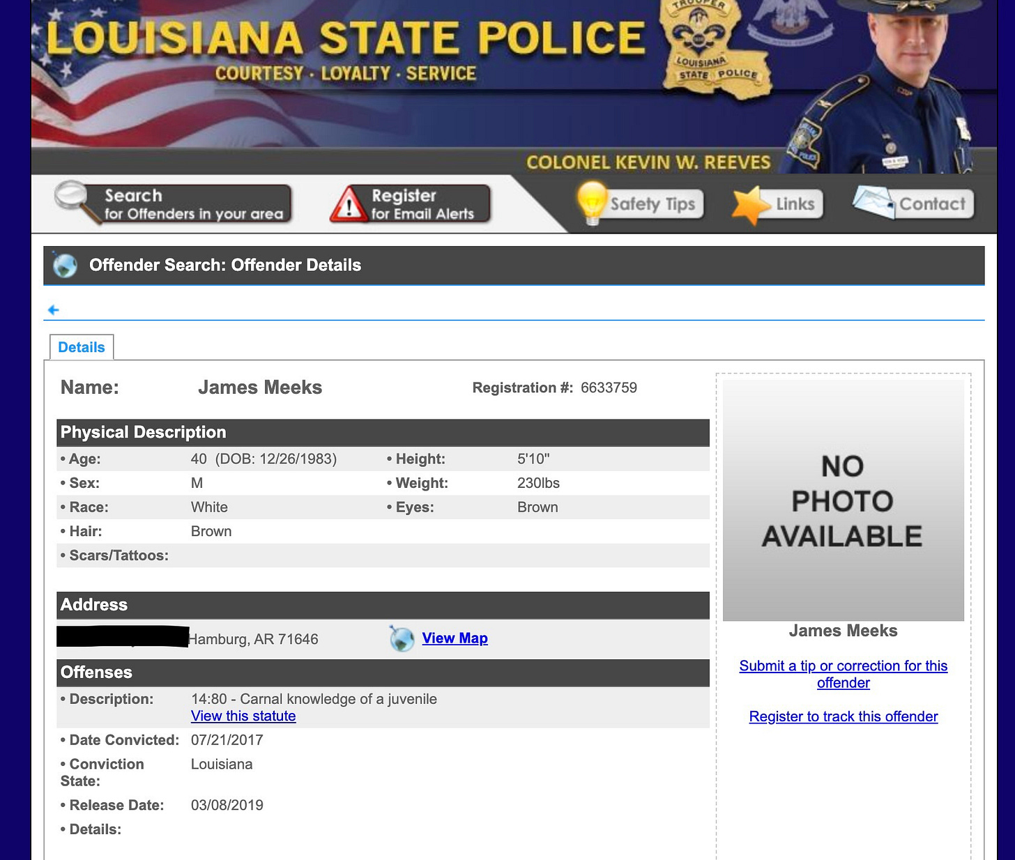The width and height of the screenshot is (1015, 860).
Task: Click the conviction state Louisiana
Action: (x=222, y=764)
